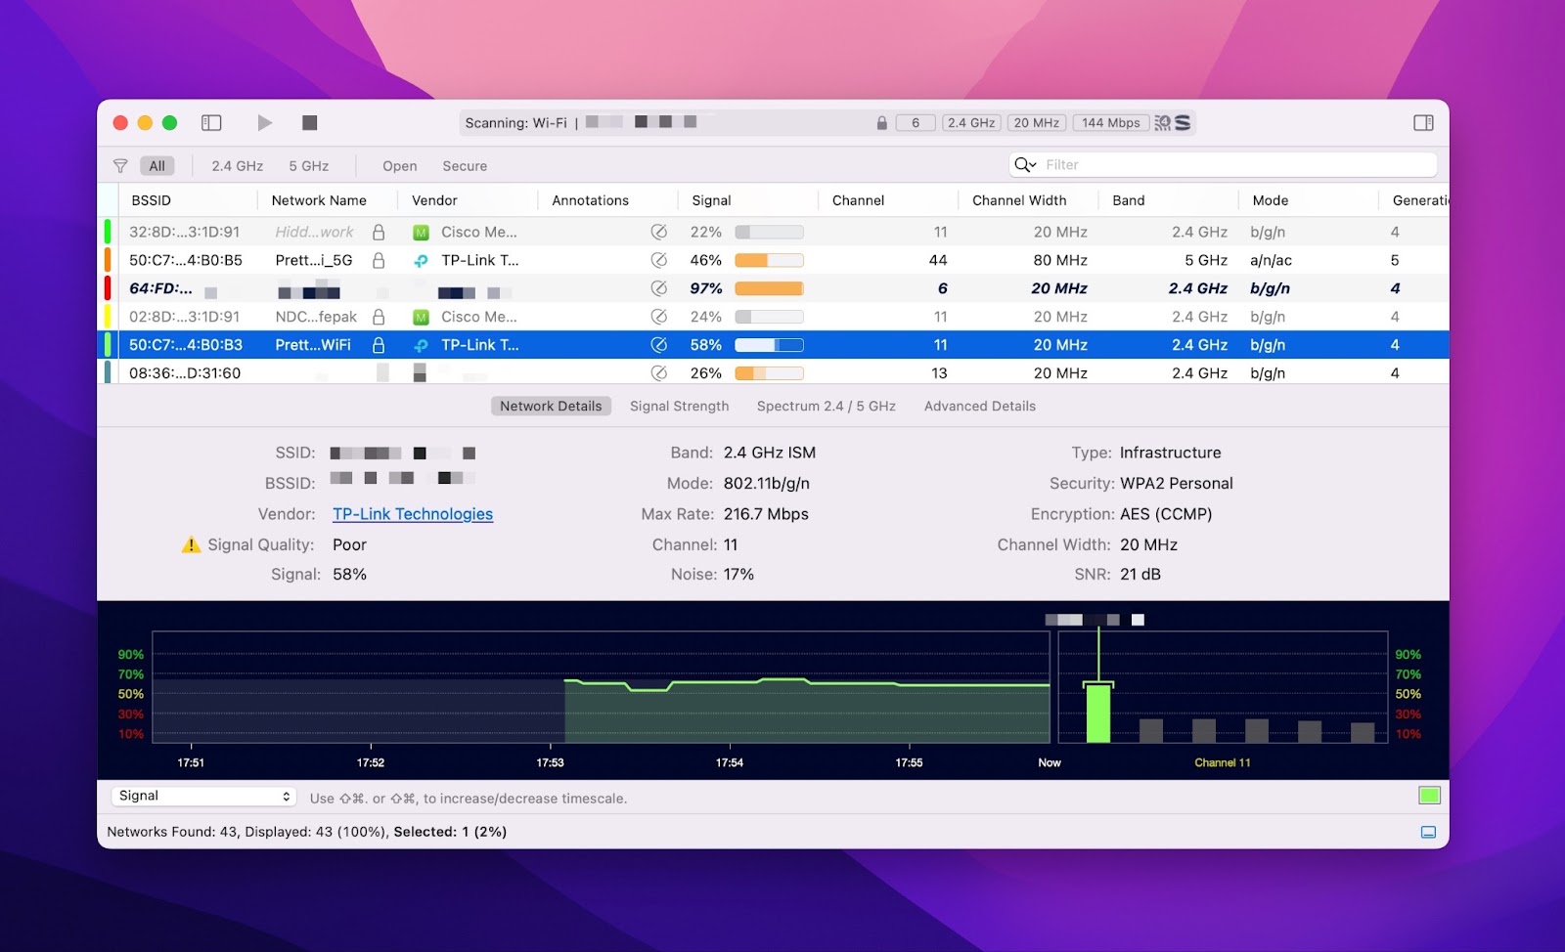Image resolution: width=1565 pixels, height=952 pixels.
Task: Enable the Secure networks filter
Action: point(464,165)
